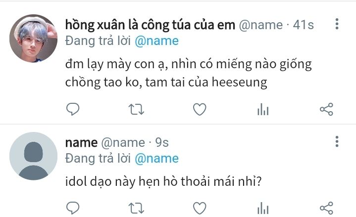
Task: Share the second tweet
Action: 326,208
